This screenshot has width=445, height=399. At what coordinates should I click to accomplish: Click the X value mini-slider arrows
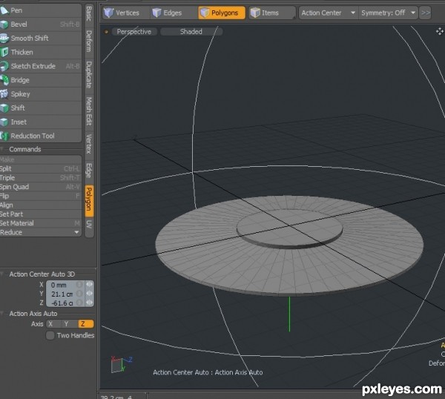(x=89, y=284)
